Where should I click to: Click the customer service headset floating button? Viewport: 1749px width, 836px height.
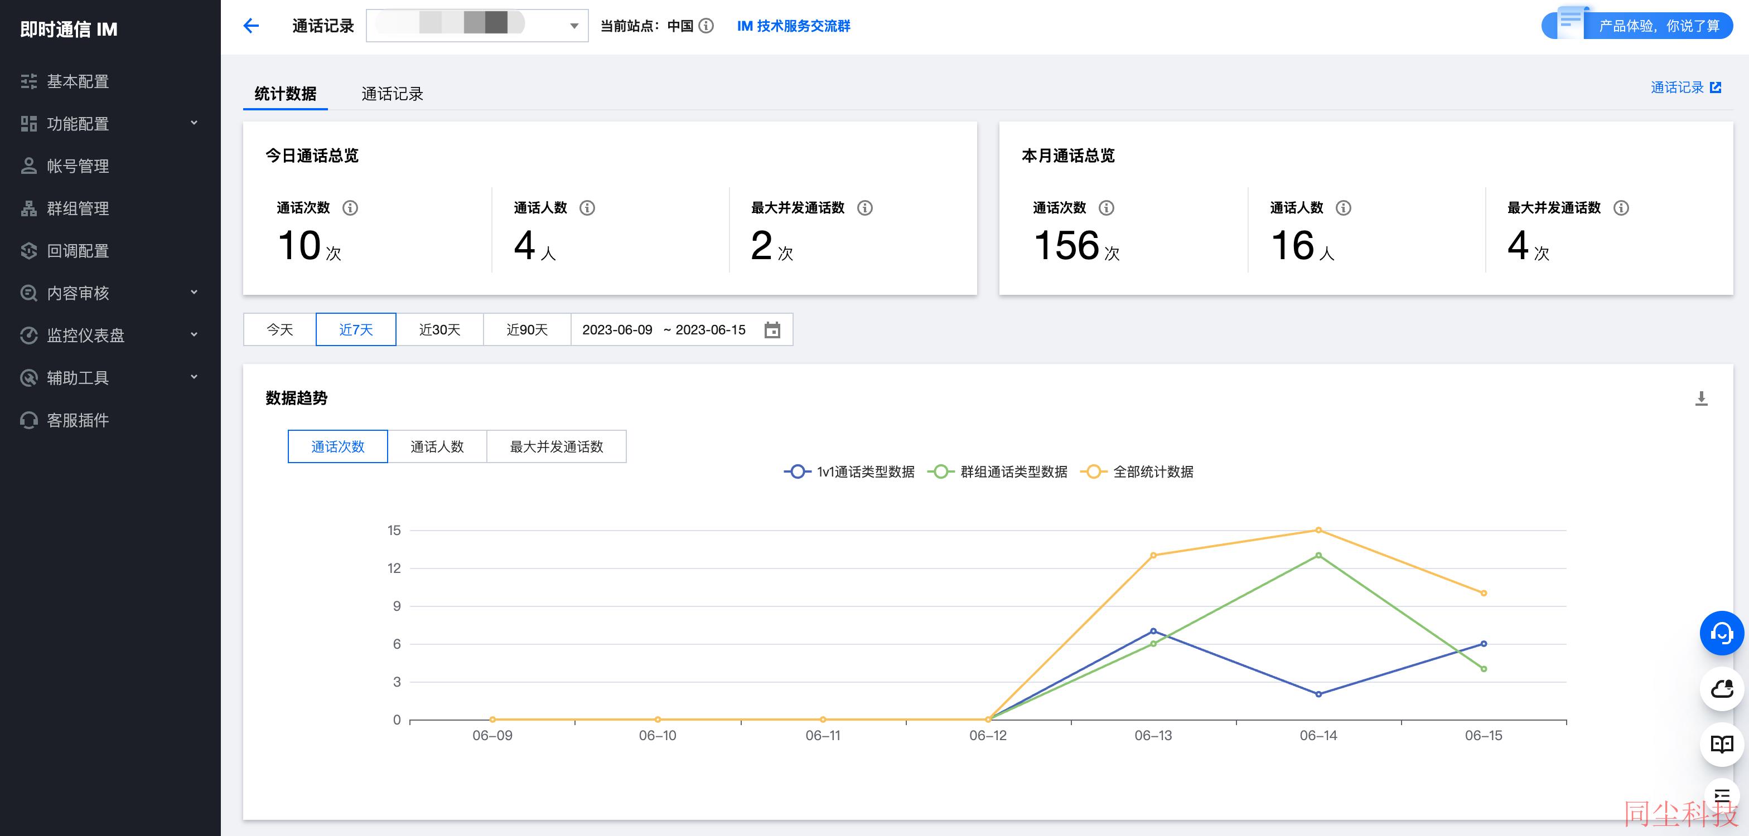click(1721, 633)
